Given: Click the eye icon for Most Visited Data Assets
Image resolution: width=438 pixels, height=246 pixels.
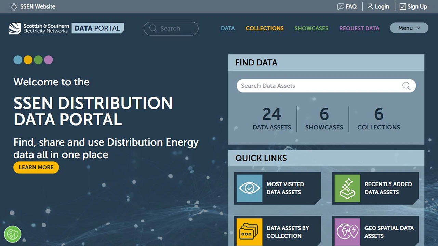Looking at the screenshot, I should pyautogui.click(x=249, y=188).
